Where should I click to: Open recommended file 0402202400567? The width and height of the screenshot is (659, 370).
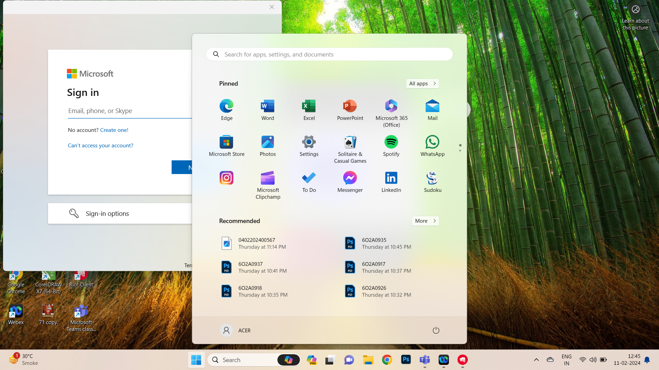pyautogui.click(x=275, y=243)
